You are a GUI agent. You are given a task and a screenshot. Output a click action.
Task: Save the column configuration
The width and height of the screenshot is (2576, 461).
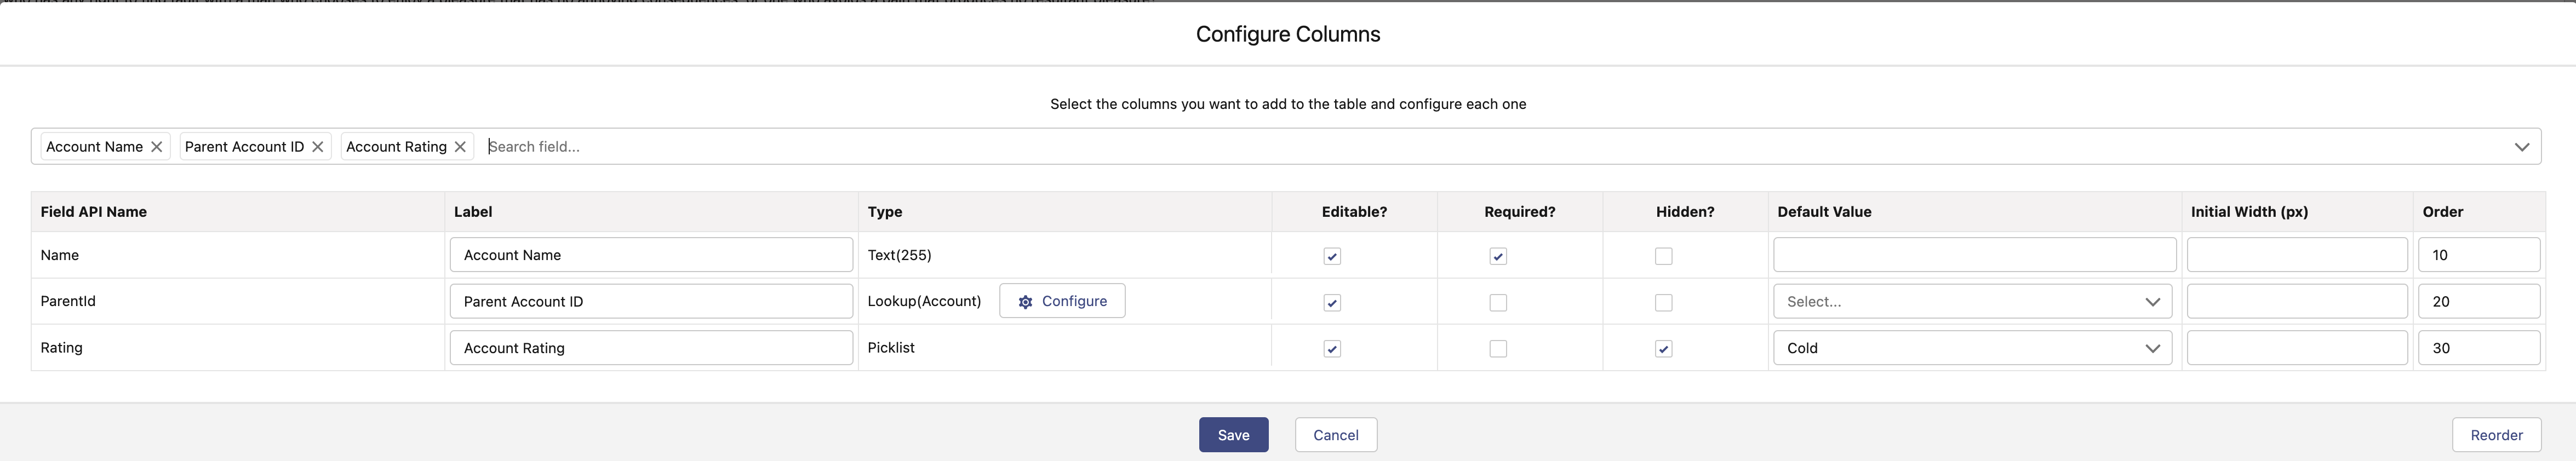click(1233, 435)
